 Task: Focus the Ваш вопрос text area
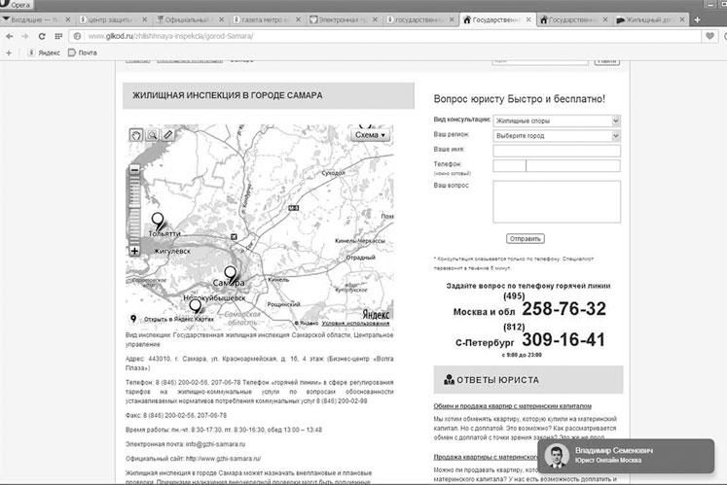click(x=557, y=202)
